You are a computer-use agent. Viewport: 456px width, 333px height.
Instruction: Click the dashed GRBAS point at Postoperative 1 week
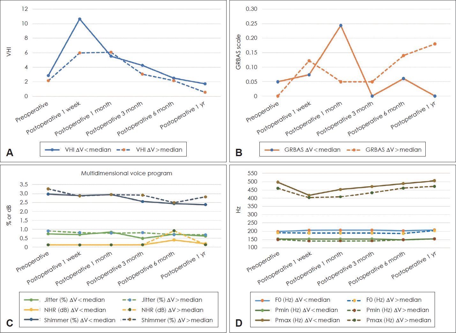[309, 61]
